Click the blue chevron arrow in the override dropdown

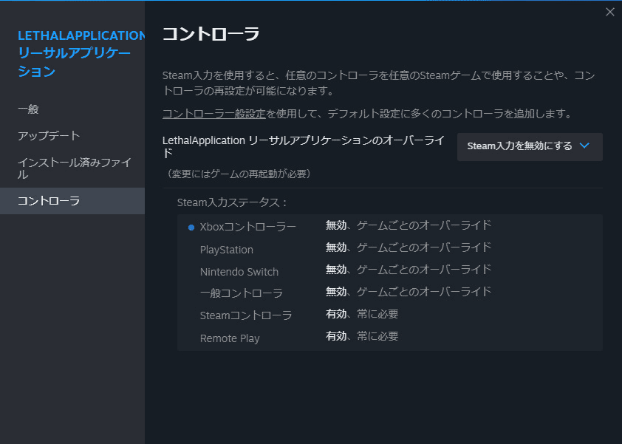(584, 146)
